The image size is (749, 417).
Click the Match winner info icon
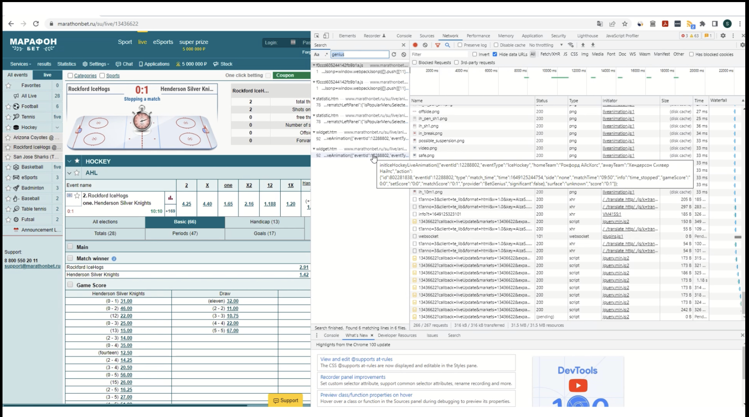click(x=114, y=259)
